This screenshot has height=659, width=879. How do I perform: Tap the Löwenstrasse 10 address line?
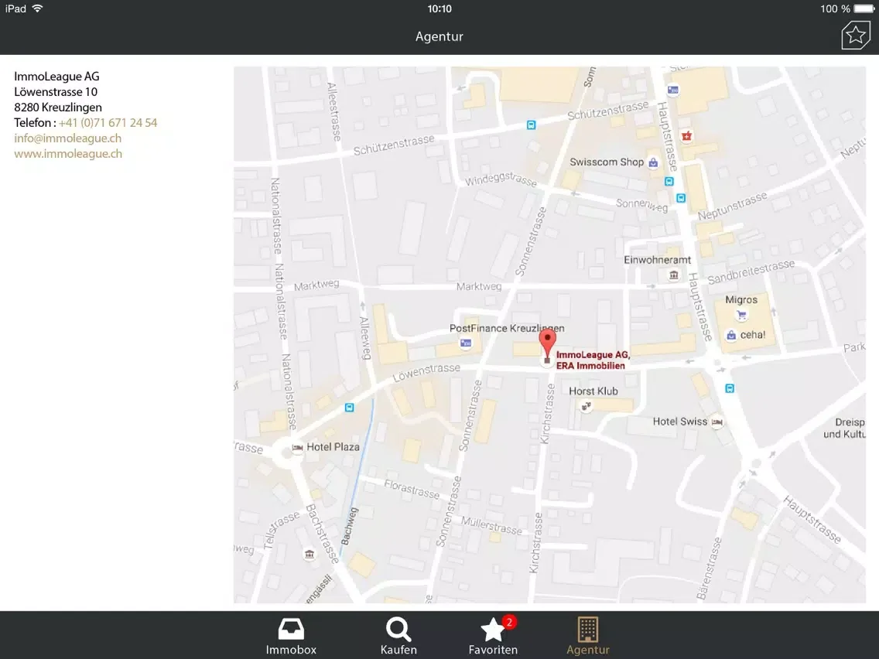56,92
